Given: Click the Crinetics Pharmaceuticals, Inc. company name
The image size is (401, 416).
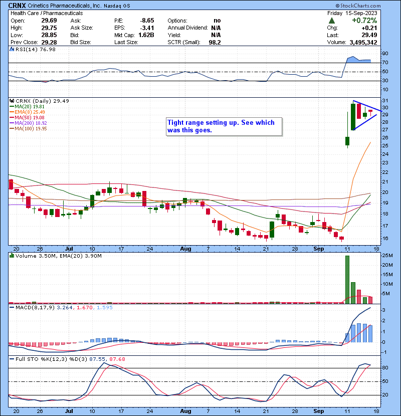Looking at the screenshot, I should tap(65, 6).
